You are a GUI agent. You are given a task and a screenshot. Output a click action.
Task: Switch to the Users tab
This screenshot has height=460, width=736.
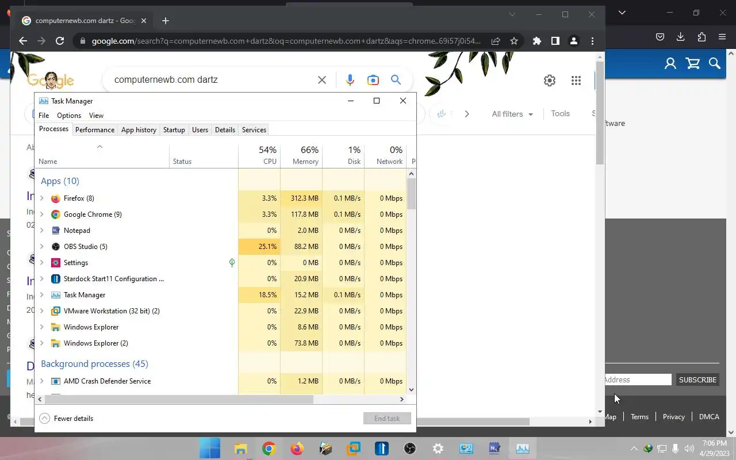pos(200,130)
